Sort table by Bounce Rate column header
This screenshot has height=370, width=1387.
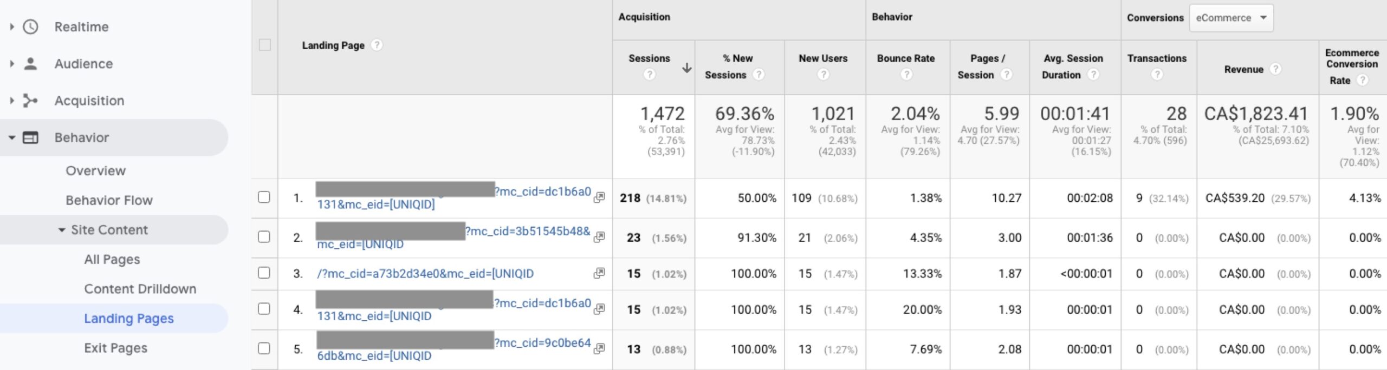click(905, 58)
